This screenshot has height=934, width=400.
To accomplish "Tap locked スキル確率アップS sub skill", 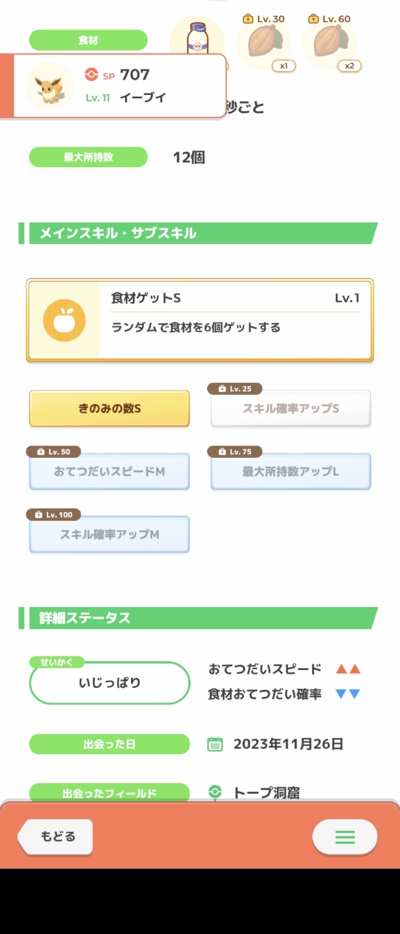I will coord(291,409).
